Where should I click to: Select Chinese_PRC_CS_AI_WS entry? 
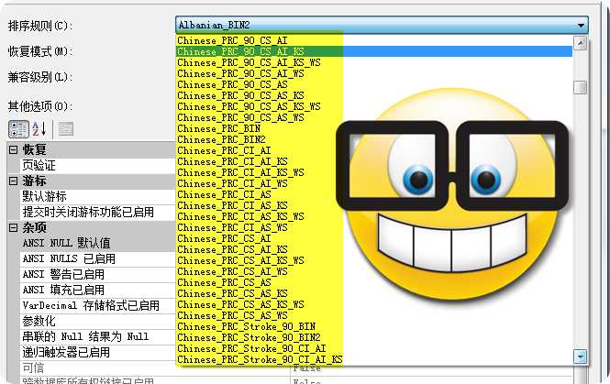374,271
